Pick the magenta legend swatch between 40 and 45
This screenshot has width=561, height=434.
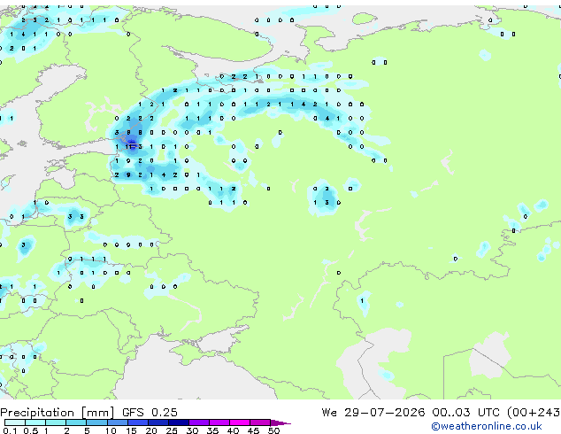[x=240, y=422]
